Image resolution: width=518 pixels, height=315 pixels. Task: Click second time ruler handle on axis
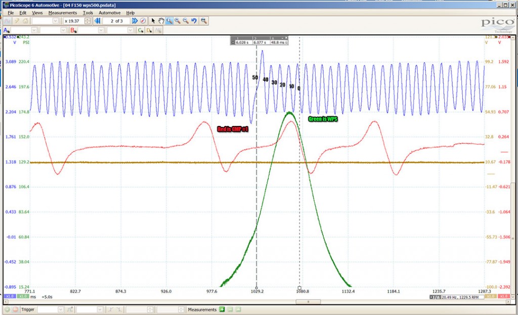(x=299, y=288)
